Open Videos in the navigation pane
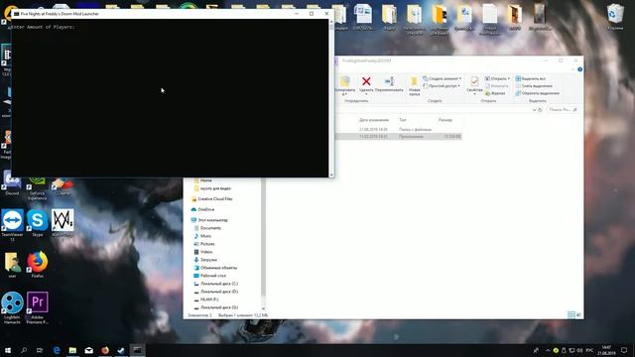The height and width of the screenshot is (357, 635). [202, 252]
